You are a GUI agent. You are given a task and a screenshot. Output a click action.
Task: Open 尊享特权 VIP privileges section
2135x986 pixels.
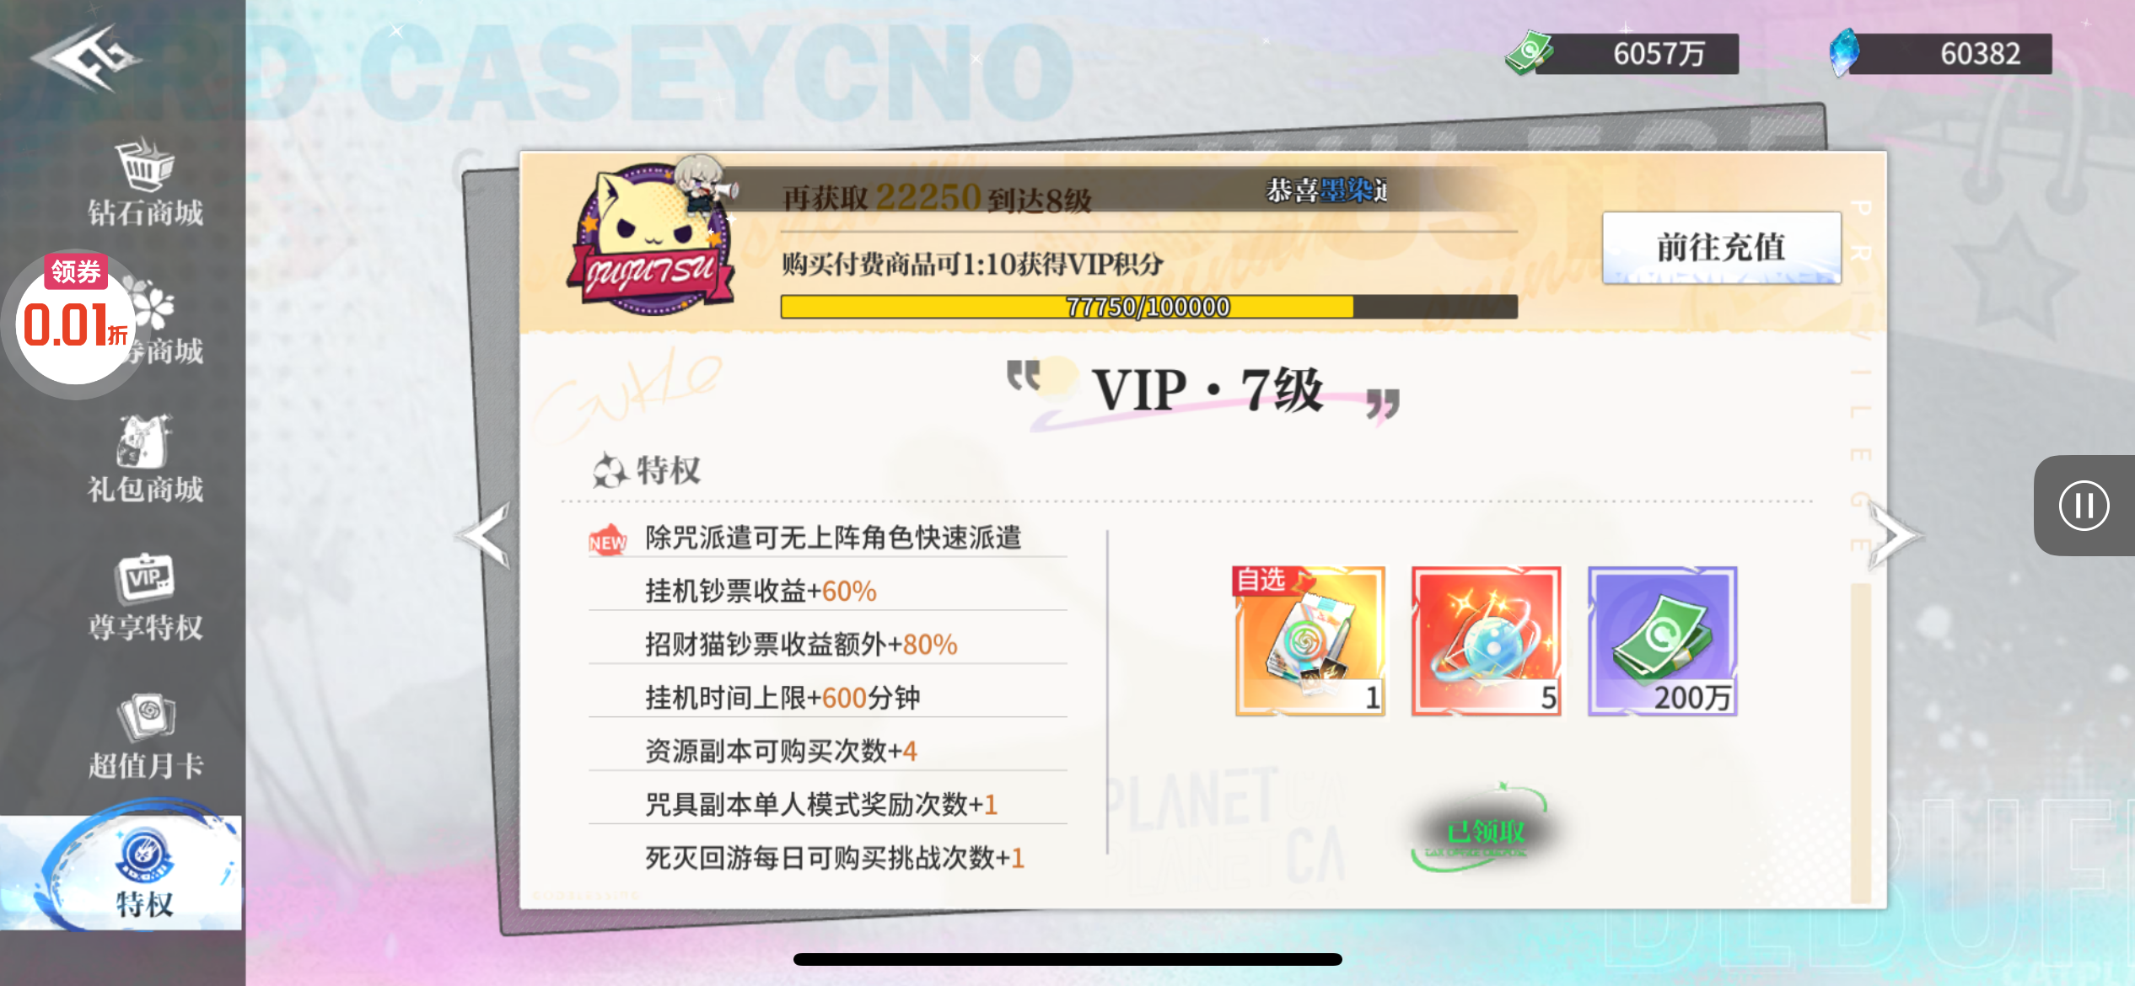(145, 597)
